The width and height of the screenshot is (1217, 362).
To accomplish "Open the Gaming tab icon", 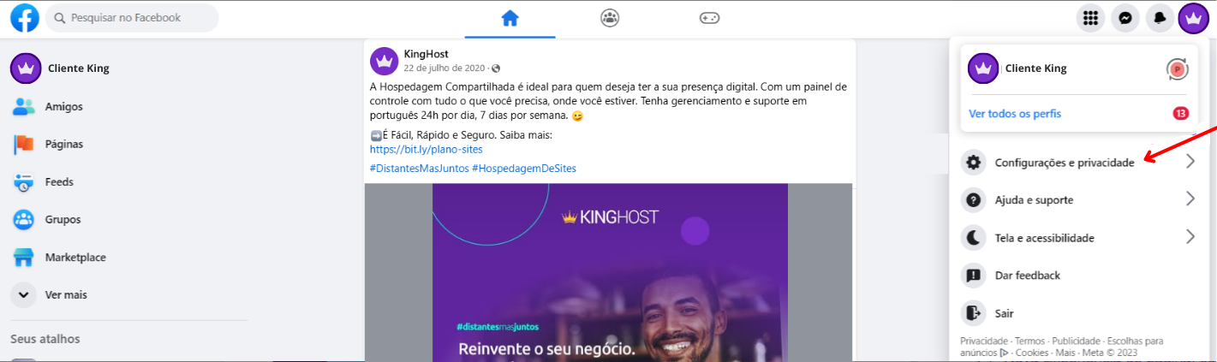I will coord(709,18).
